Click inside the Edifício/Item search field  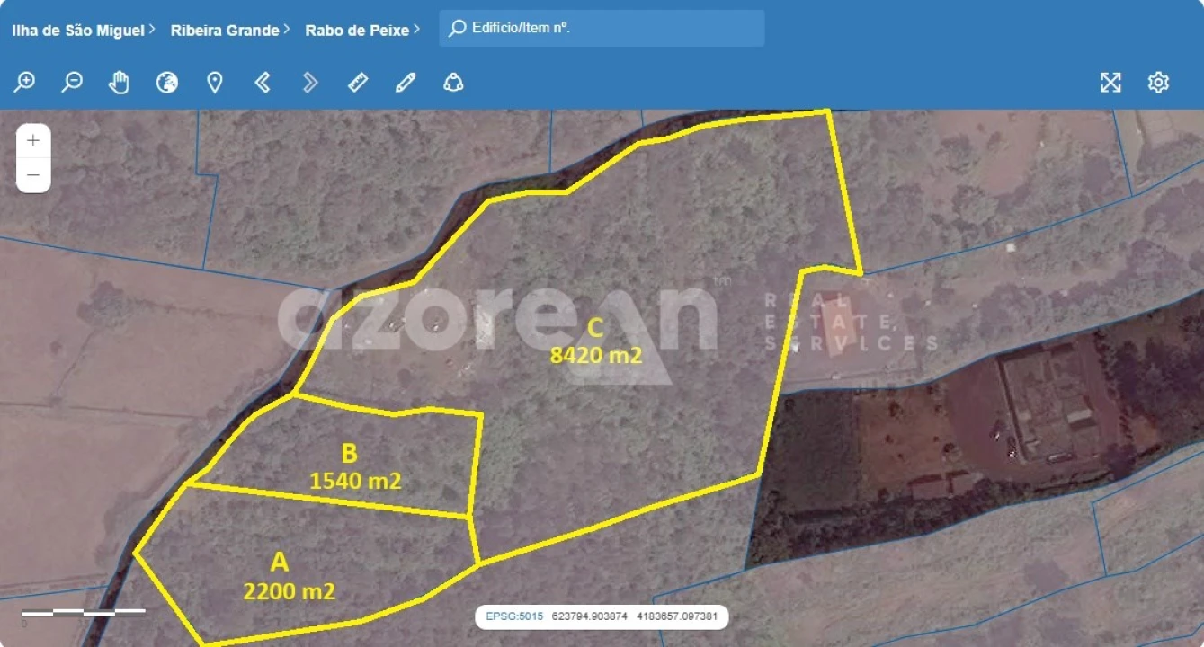(601, 28)
